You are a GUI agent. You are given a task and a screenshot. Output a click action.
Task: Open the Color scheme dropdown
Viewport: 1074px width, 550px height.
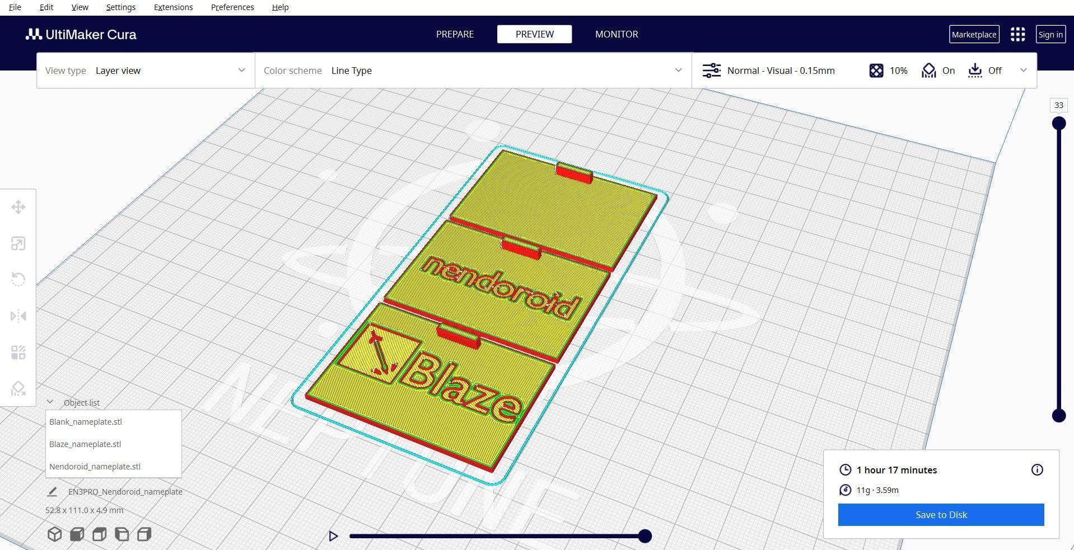tap(473, 70)
